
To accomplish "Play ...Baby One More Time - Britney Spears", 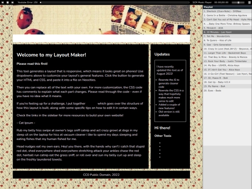I will (227, 24).
